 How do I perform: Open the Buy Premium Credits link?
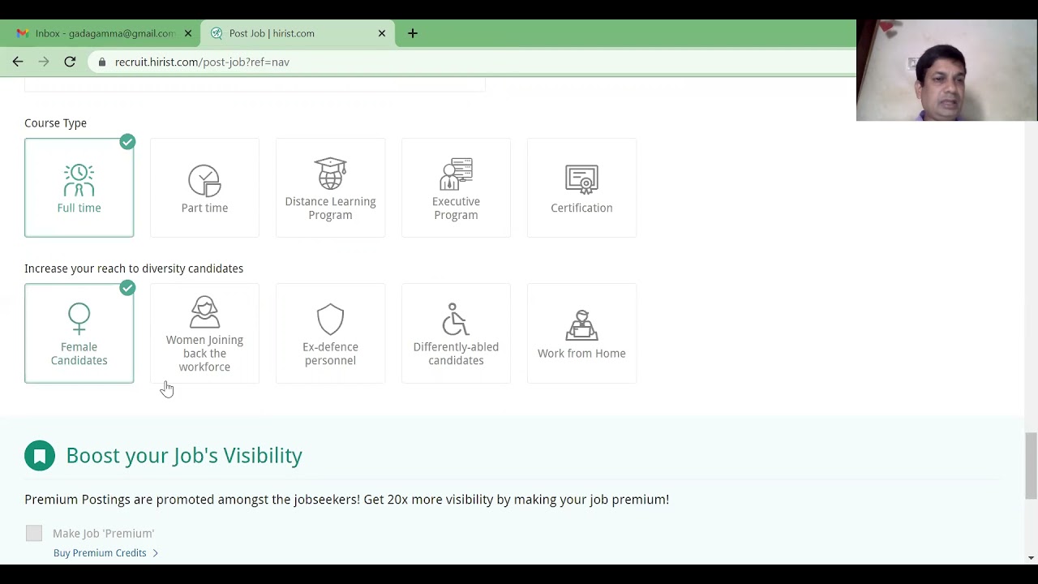point(105,553)
